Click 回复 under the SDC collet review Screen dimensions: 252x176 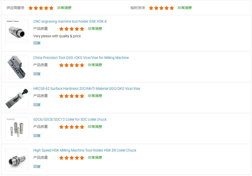point(37,136)
